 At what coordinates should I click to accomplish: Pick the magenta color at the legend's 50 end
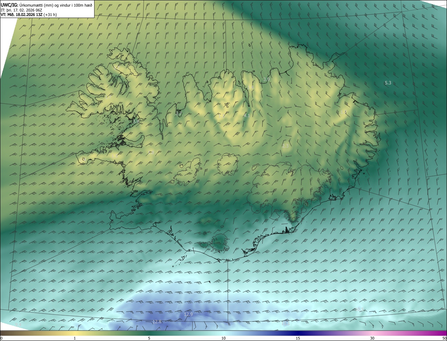444,333
